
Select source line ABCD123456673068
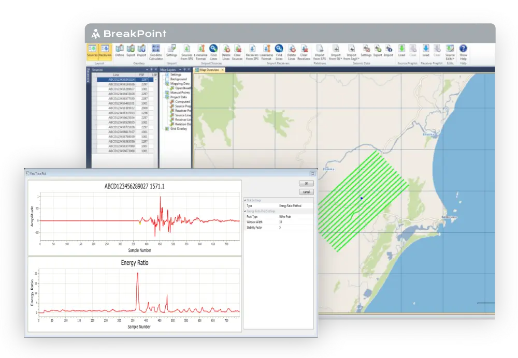coord(123,151)
